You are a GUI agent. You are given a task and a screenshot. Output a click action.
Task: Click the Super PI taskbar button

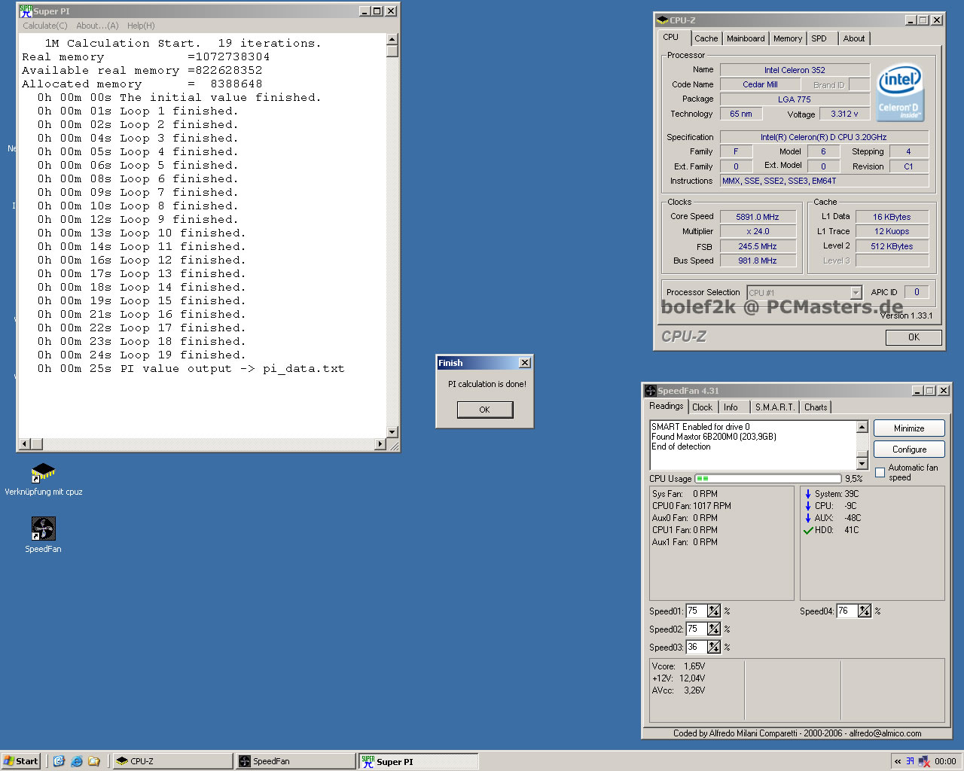tap(419, 761)
